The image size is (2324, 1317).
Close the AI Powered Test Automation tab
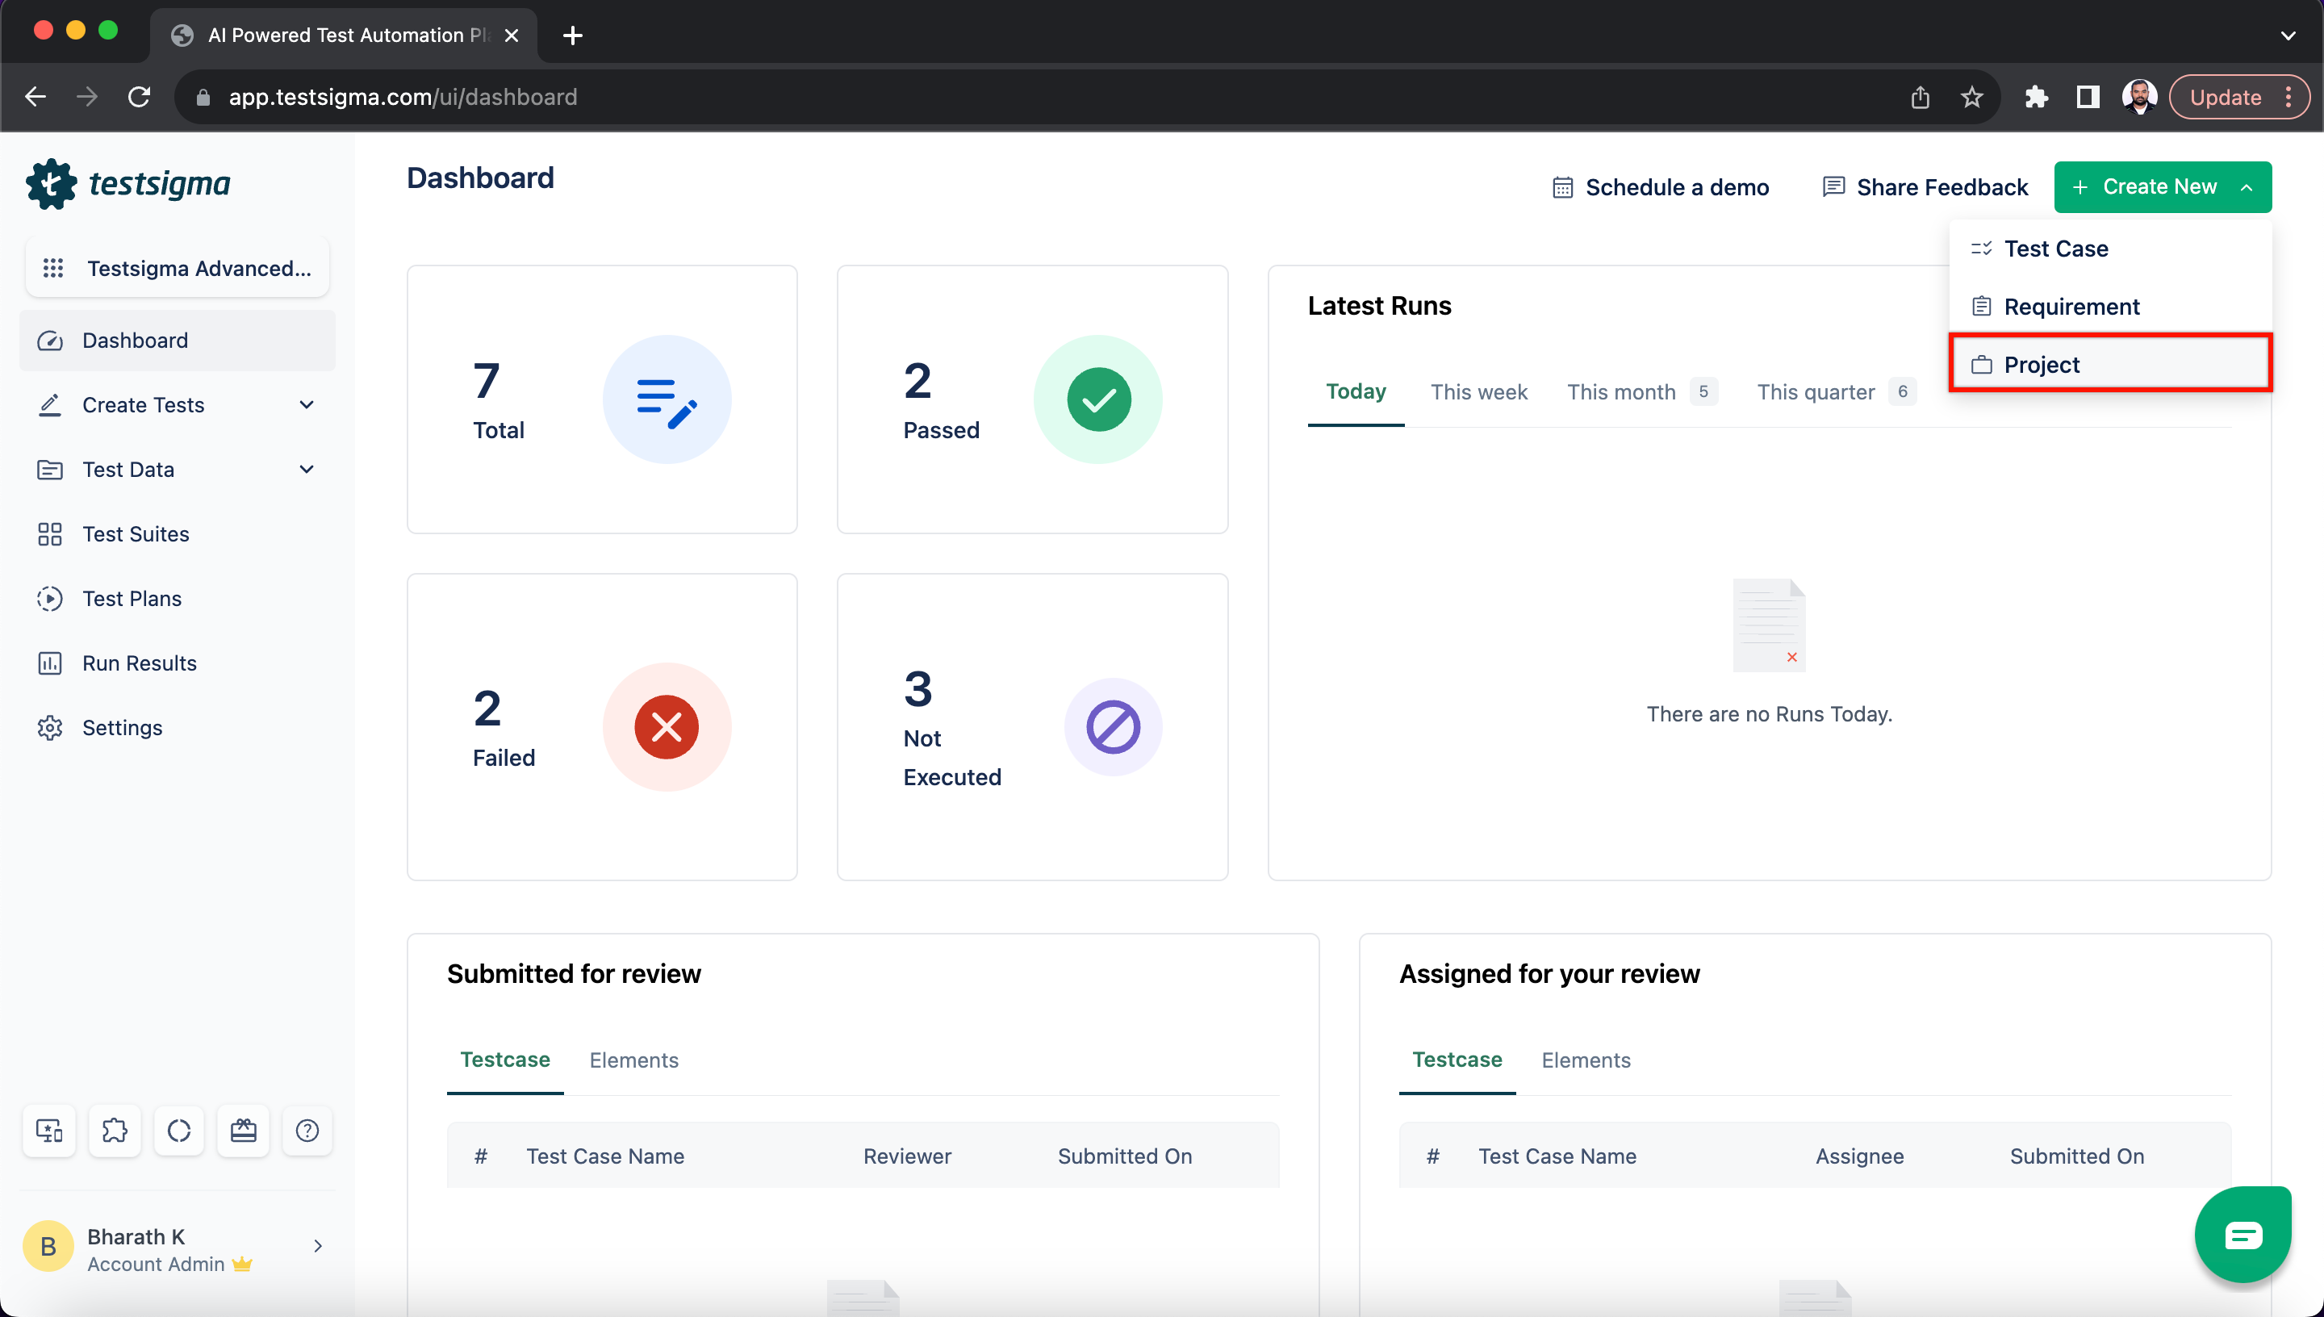point(511,36)
